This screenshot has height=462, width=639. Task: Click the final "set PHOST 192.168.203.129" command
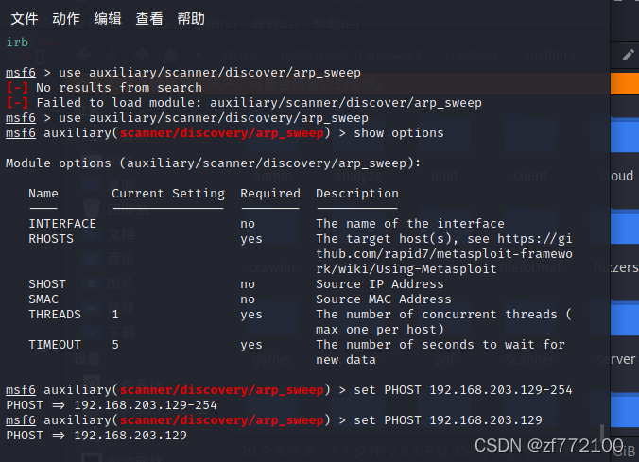click(448, 420)
